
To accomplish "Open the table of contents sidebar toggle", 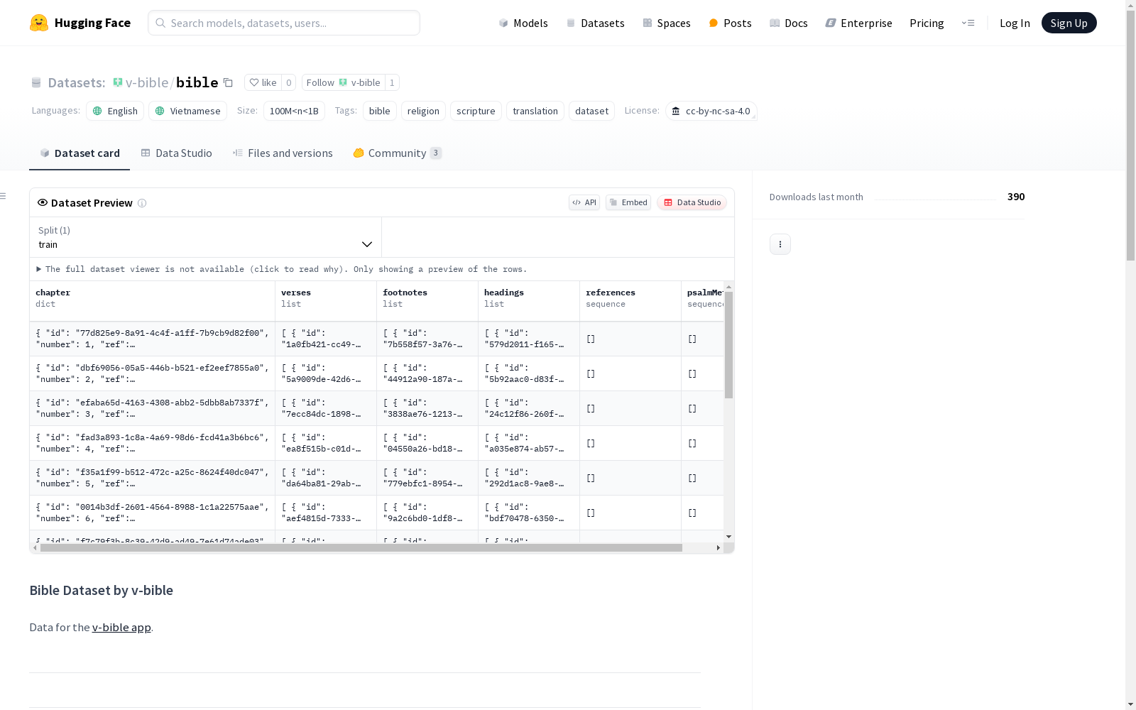I will coord(4,196).
